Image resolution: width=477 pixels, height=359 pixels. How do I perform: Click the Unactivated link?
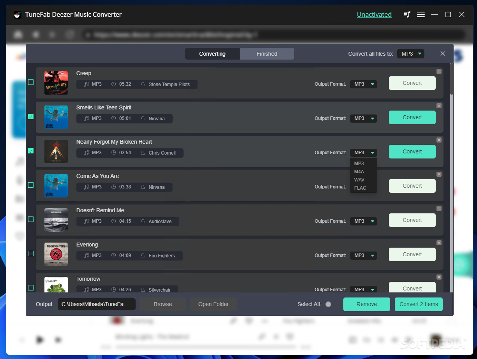(374, 14)
